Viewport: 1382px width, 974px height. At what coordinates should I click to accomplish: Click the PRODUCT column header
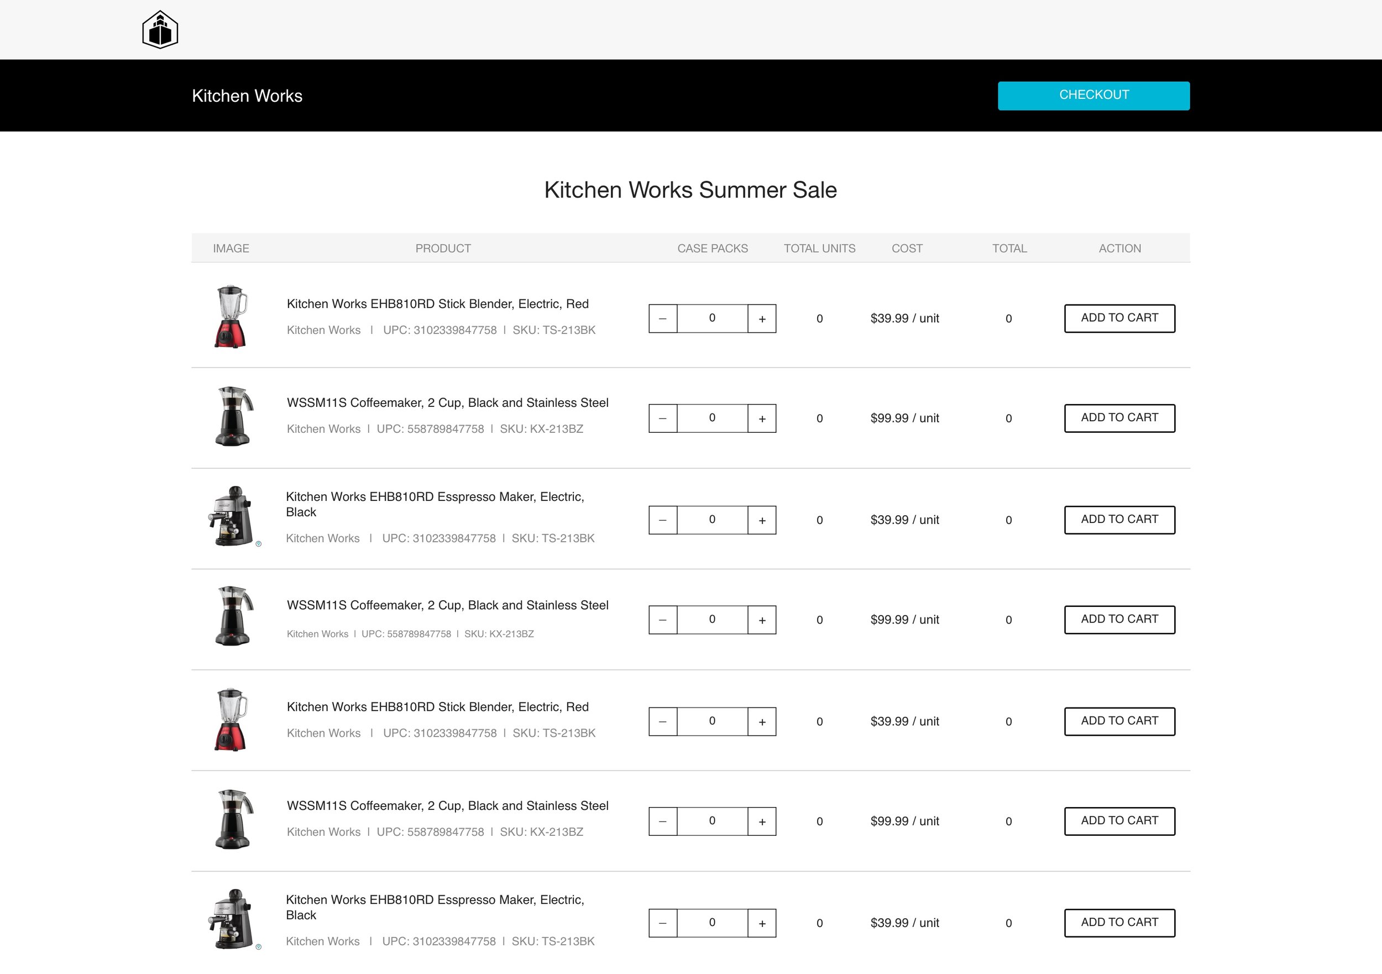(443, 249)
